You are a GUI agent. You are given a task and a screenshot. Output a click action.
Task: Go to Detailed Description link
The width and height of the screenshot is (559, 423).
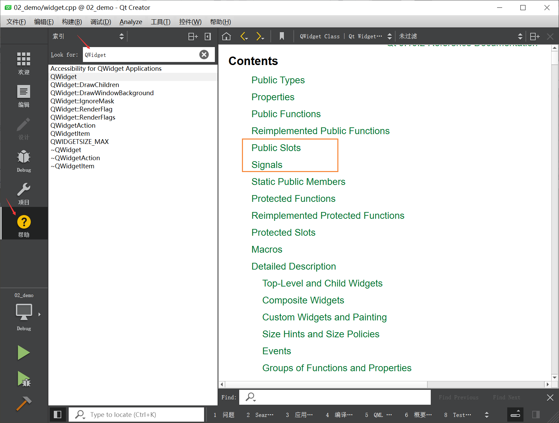[293, 266]
